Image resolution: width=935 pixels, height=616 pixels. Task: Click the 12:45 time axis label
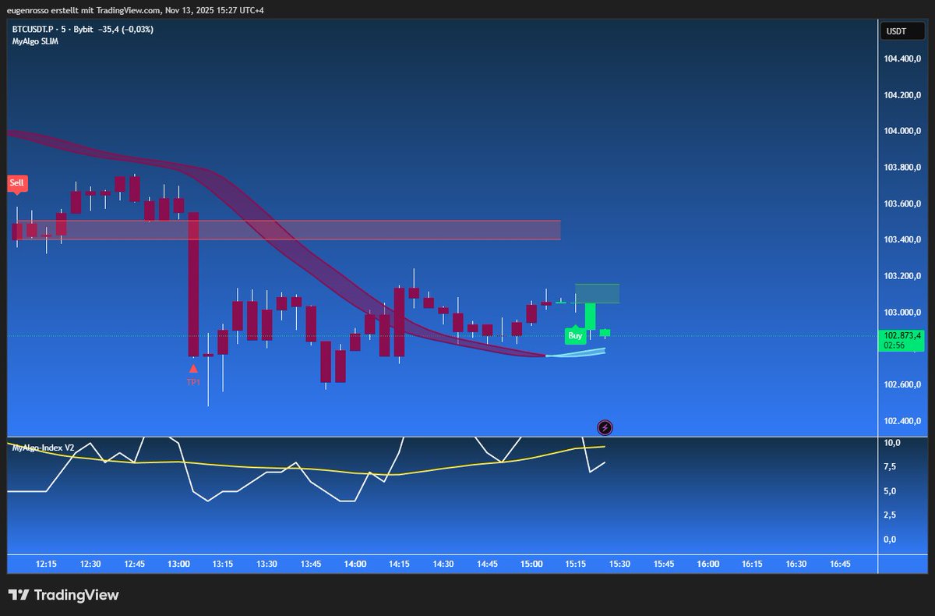tap(135, 564)
